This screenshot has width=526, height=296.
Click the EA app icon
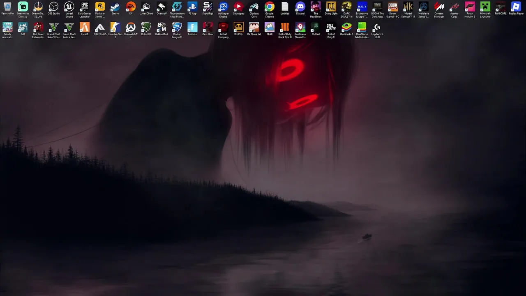[131, 9]
